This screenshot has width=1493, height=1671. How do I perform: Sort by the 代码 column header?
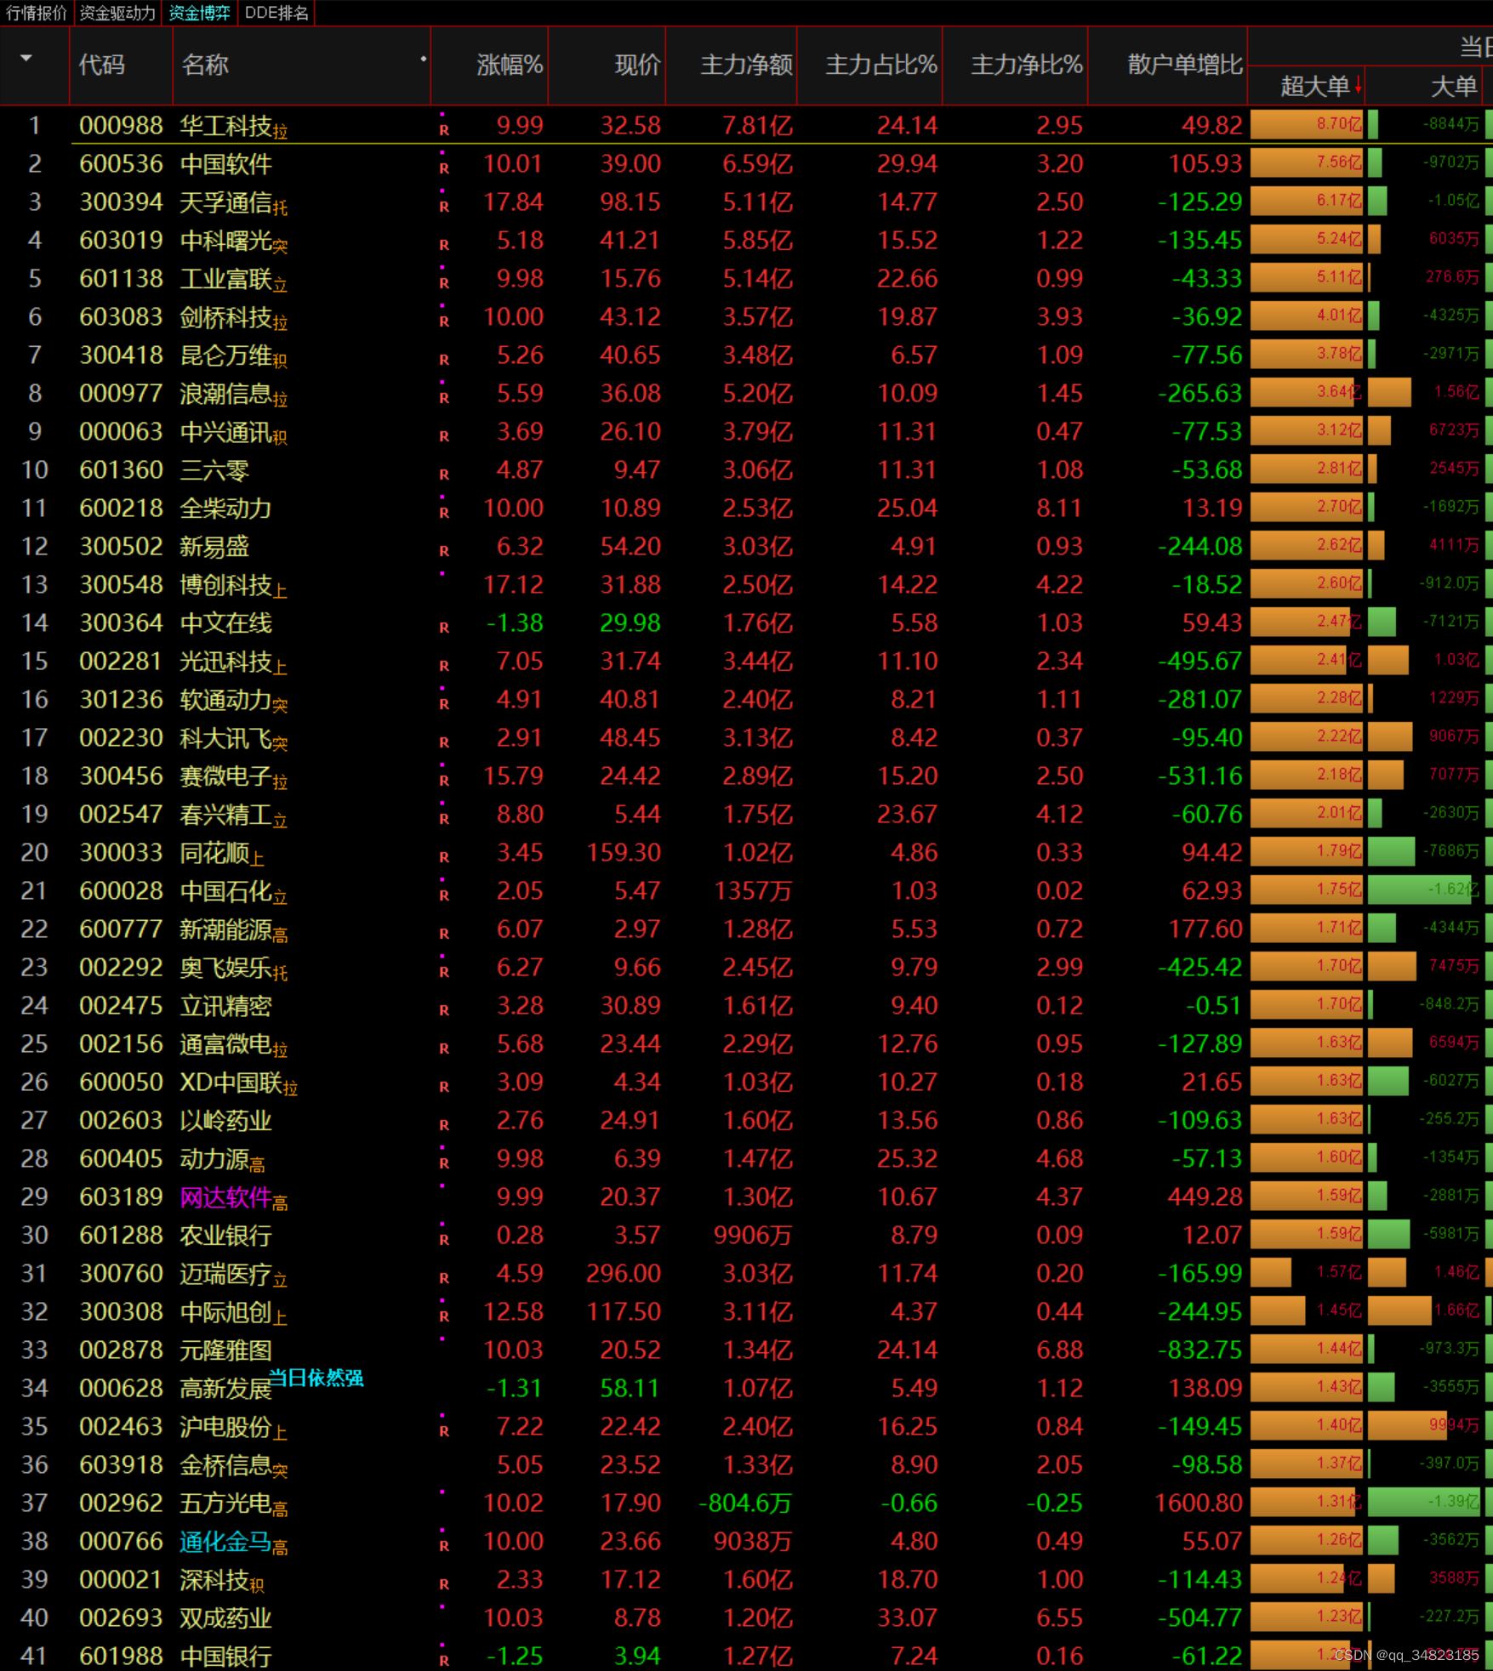102,65
